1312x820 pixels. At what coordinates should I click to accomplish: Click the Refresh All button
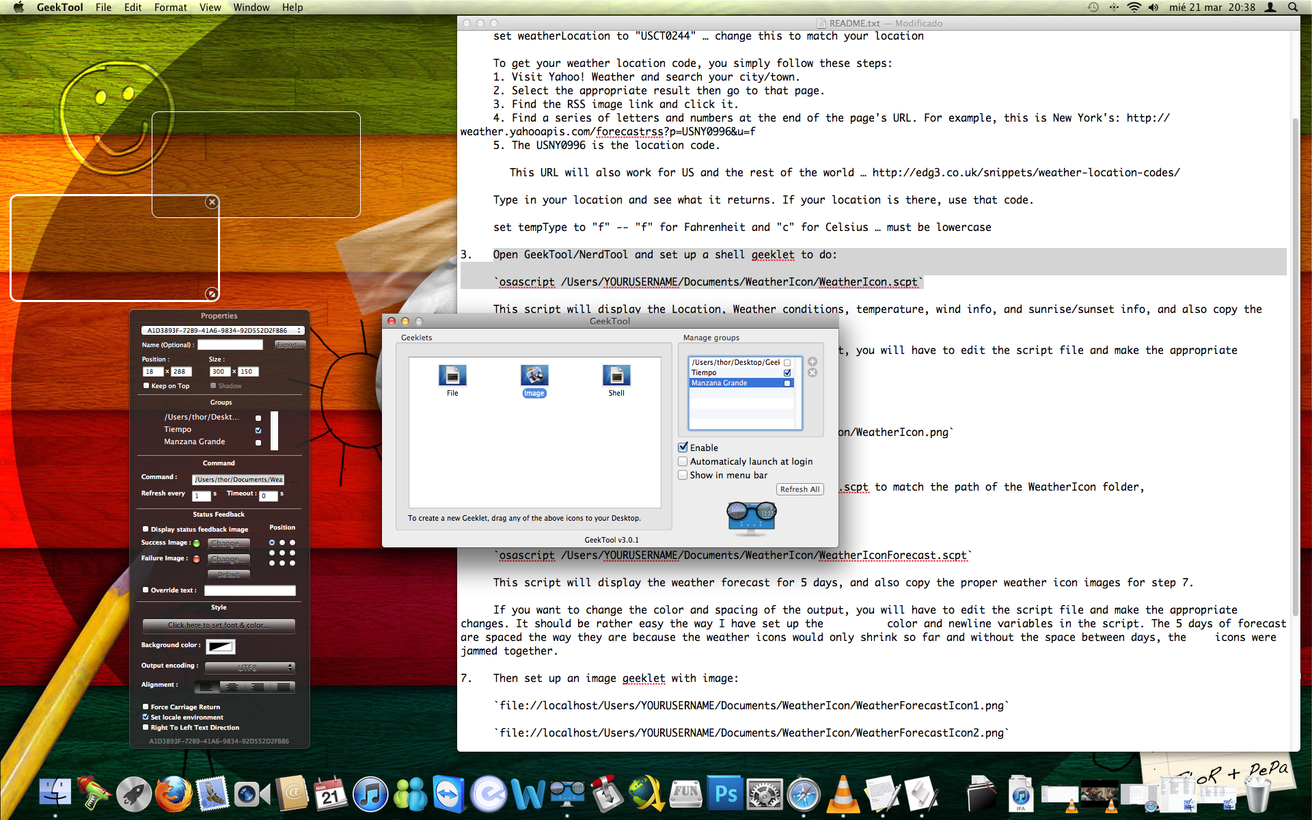point(799,489)
